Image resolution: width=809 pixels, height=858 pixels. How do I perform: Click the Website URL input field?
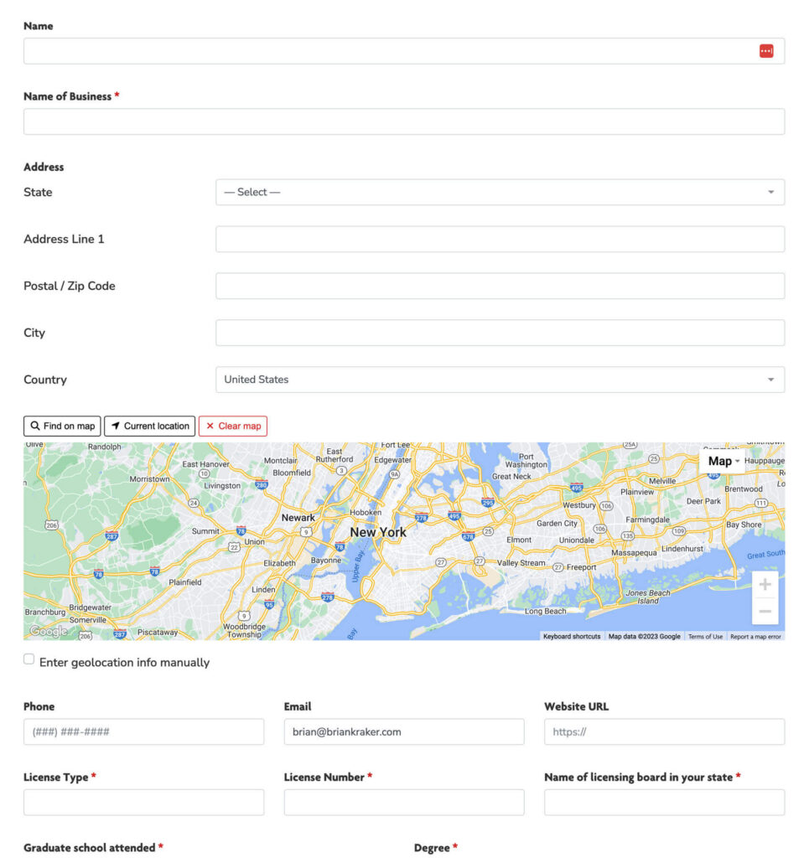(664, 731)
